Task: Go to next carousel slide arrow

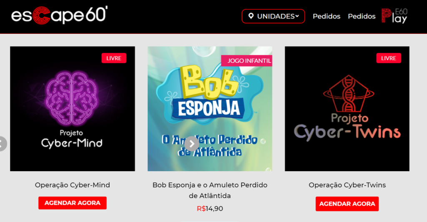Action: 192,144
